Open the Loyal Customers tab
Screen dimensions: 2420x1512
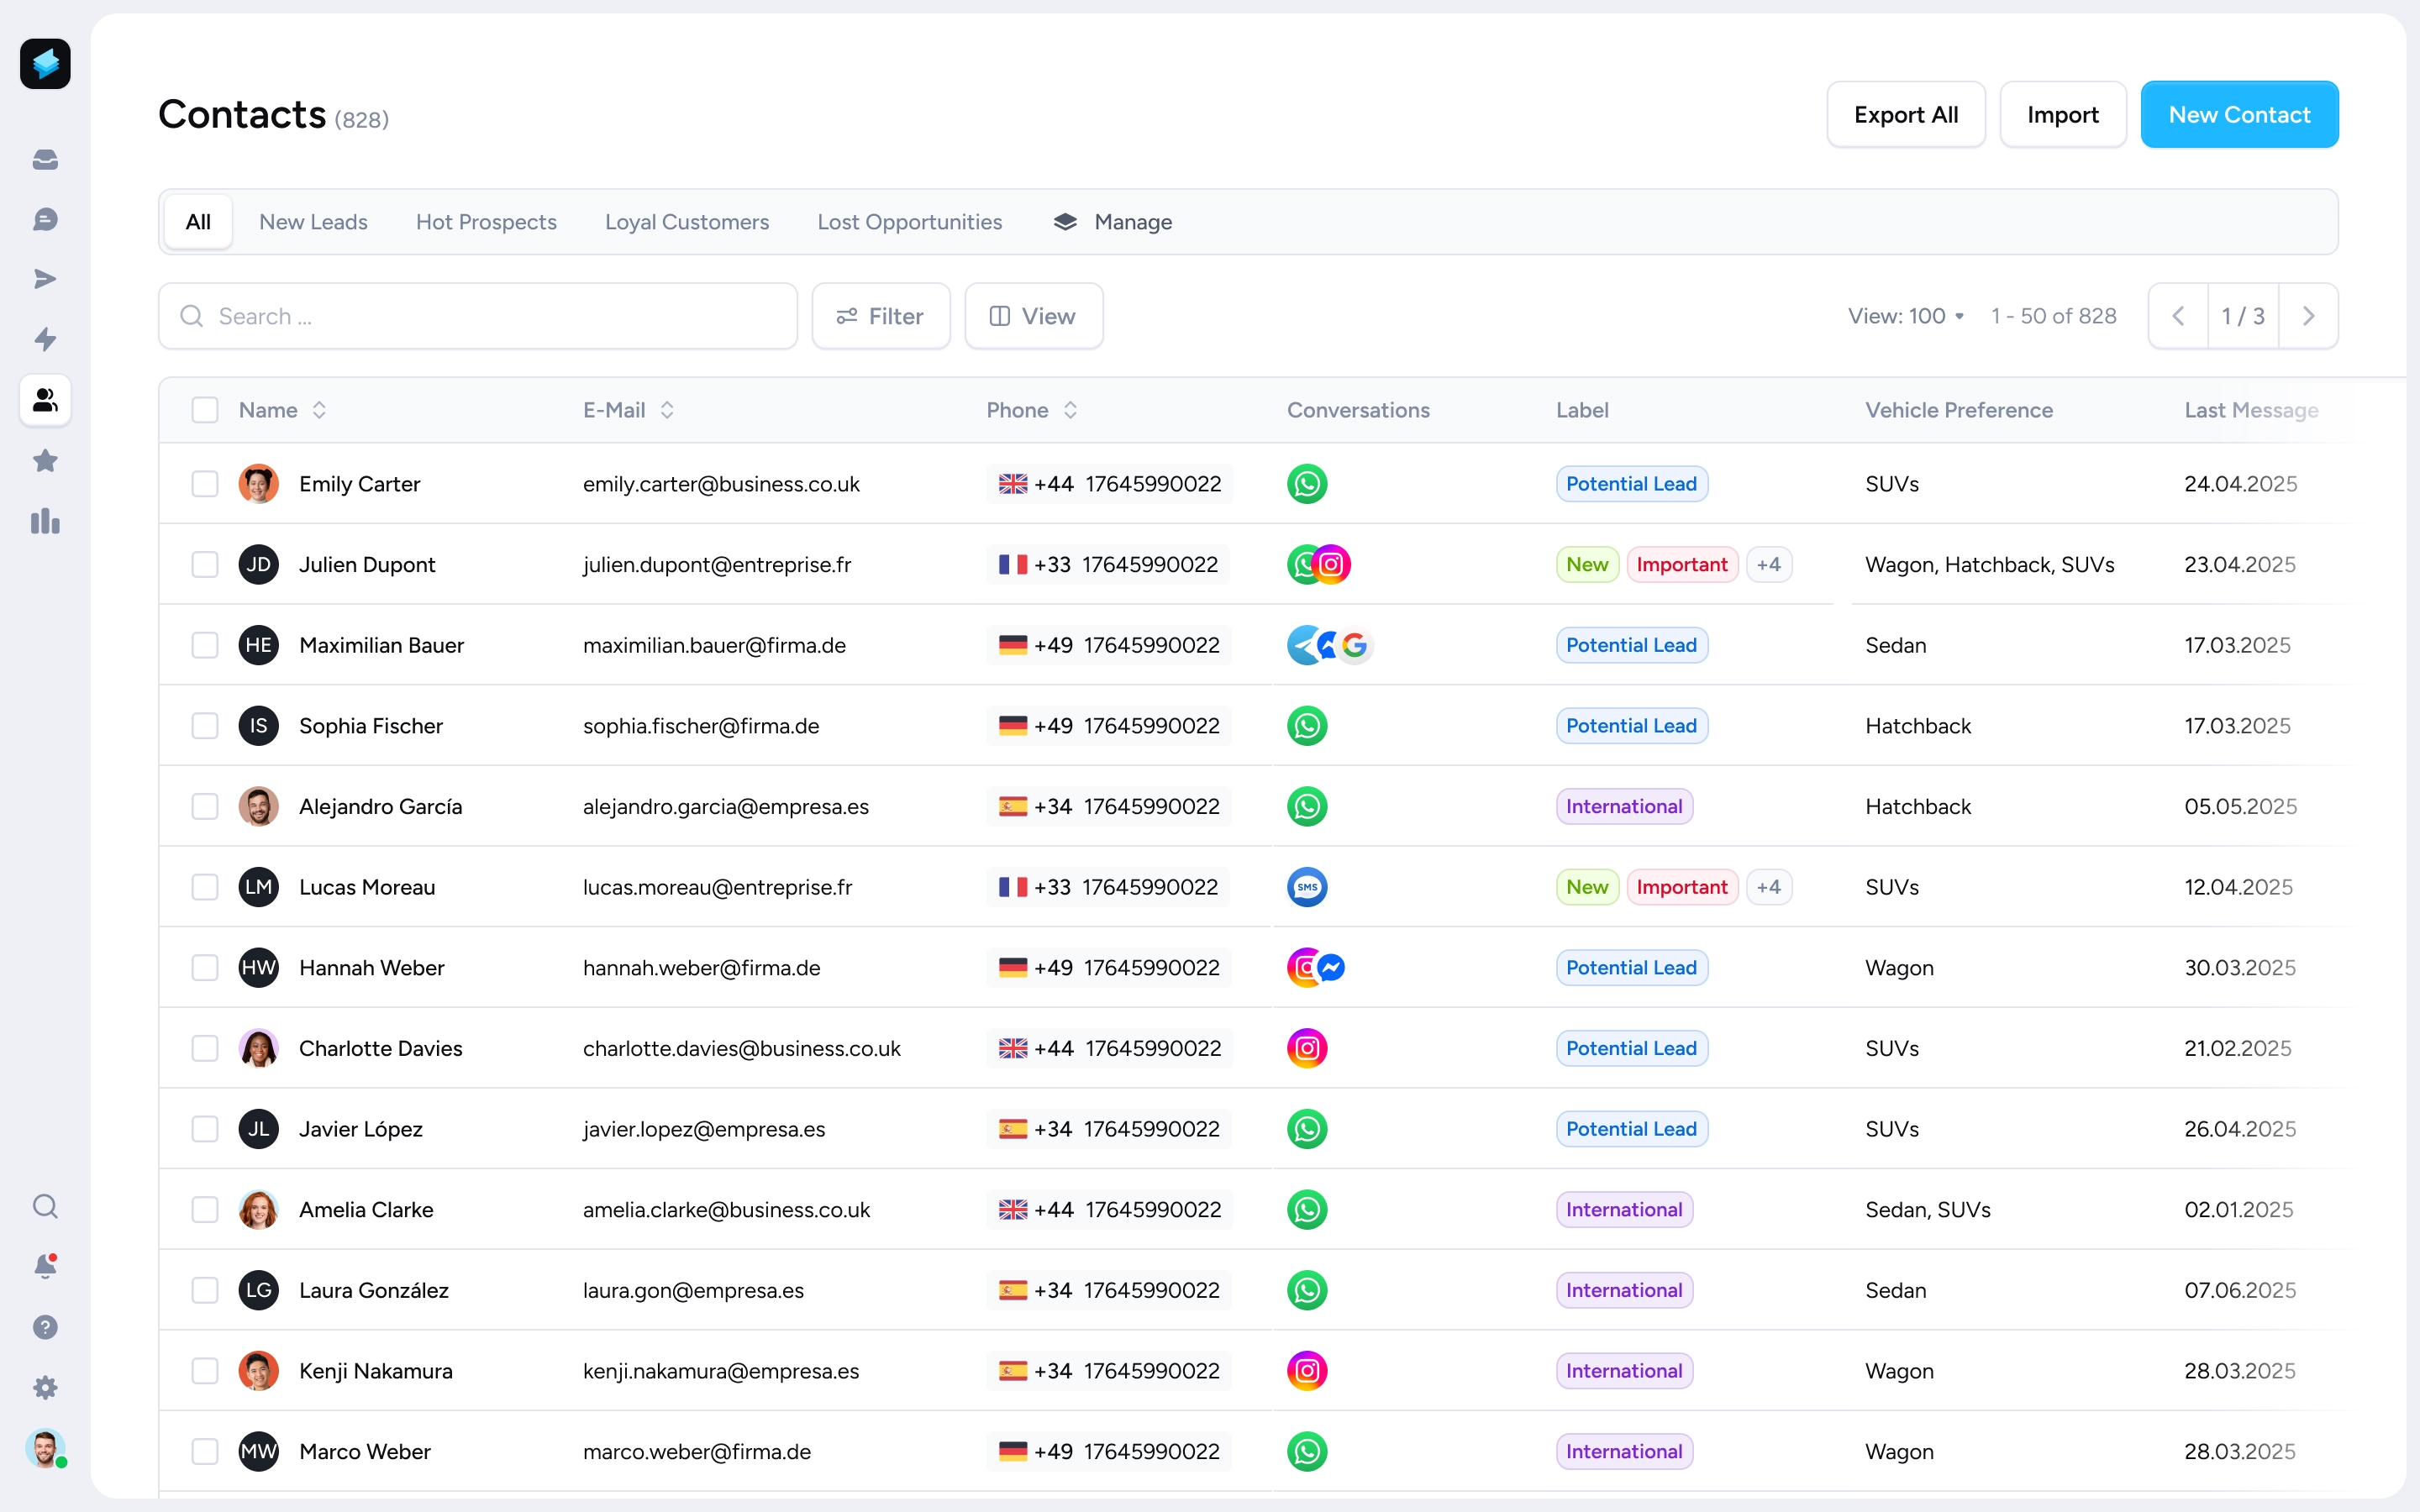coord(686,222)
